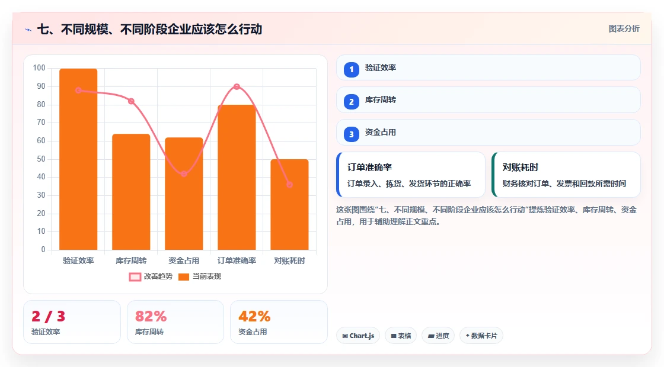The height and width of the screenshot is (367, 664).
Task: Click the trend line peak at 订单准确率
Action: [237, 86]
